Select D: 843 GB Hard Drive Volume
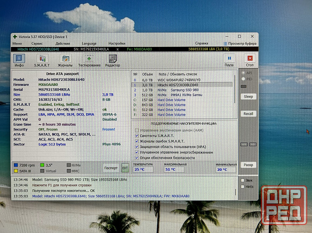The width and height of the screenshot is (312, 233). [182, 105]
